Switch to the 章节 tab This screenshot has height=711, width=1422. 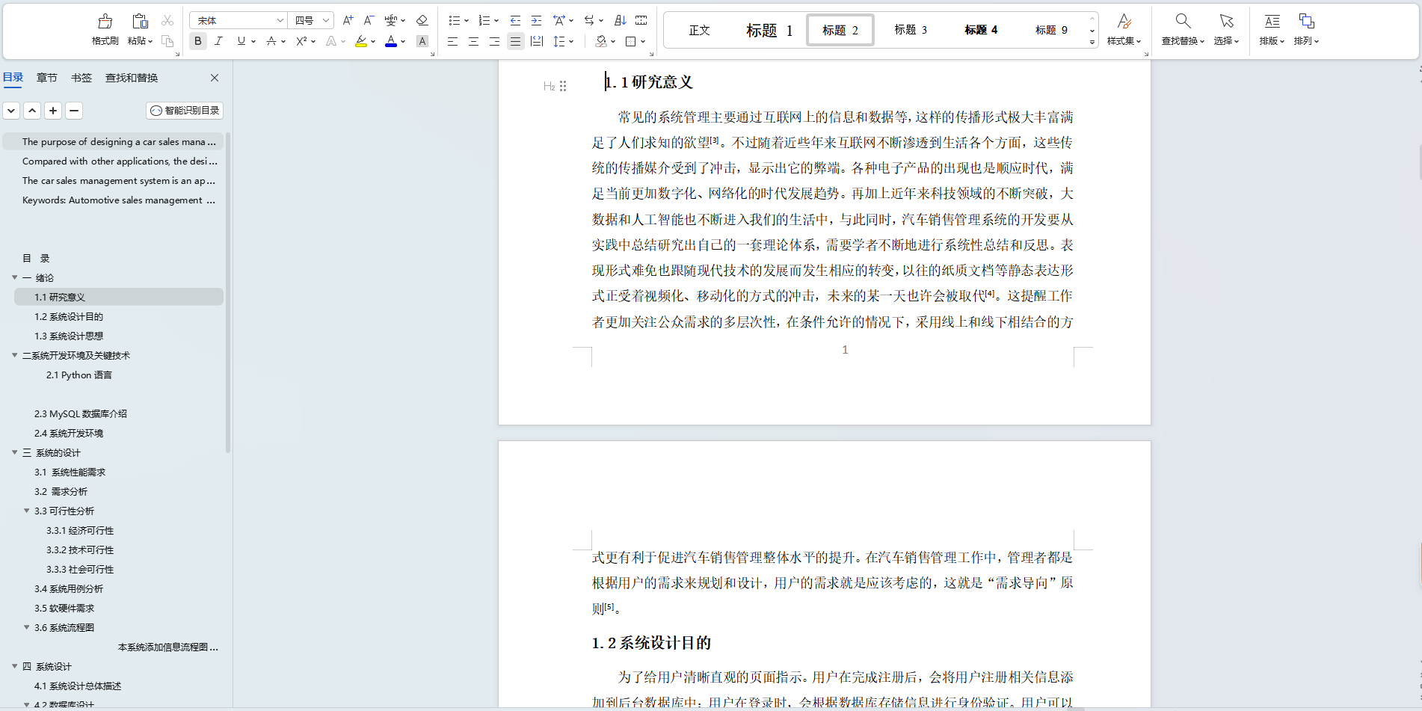(x=46, y=77)
